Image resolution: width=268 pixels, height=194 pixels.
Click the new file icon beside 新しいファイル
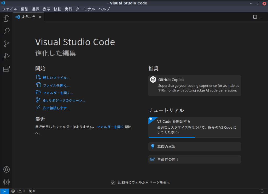pos(38,77)
